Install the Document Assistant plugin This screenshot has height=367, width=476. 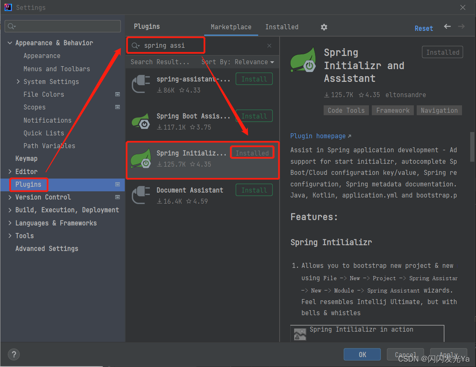click(254, 190)
